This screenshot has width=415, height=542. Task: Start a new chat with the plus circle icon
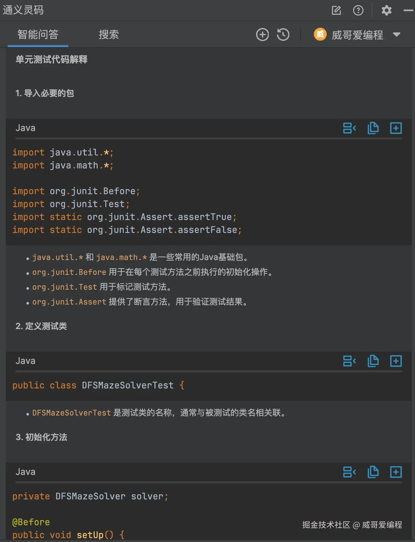(262, 35)
